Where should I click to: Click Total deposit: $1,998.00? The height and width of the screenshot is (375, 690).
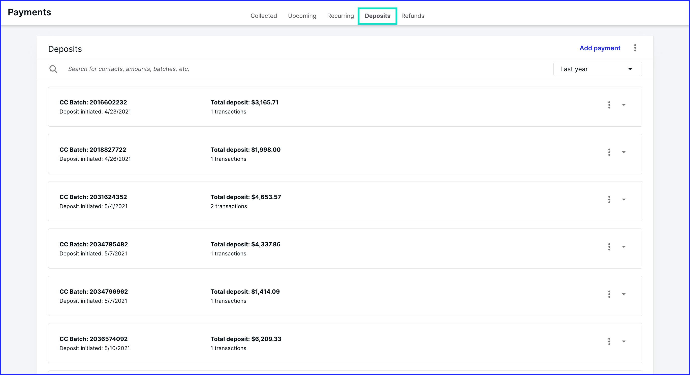(x=246, y=150)
